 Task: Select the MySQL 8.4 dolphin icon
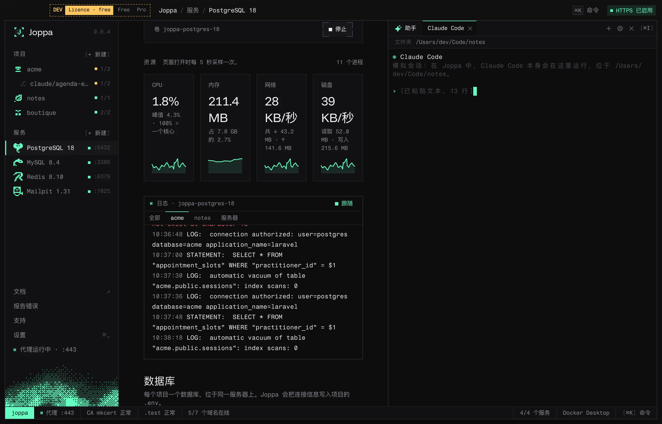pyautogui.click(x=18, y=162)
